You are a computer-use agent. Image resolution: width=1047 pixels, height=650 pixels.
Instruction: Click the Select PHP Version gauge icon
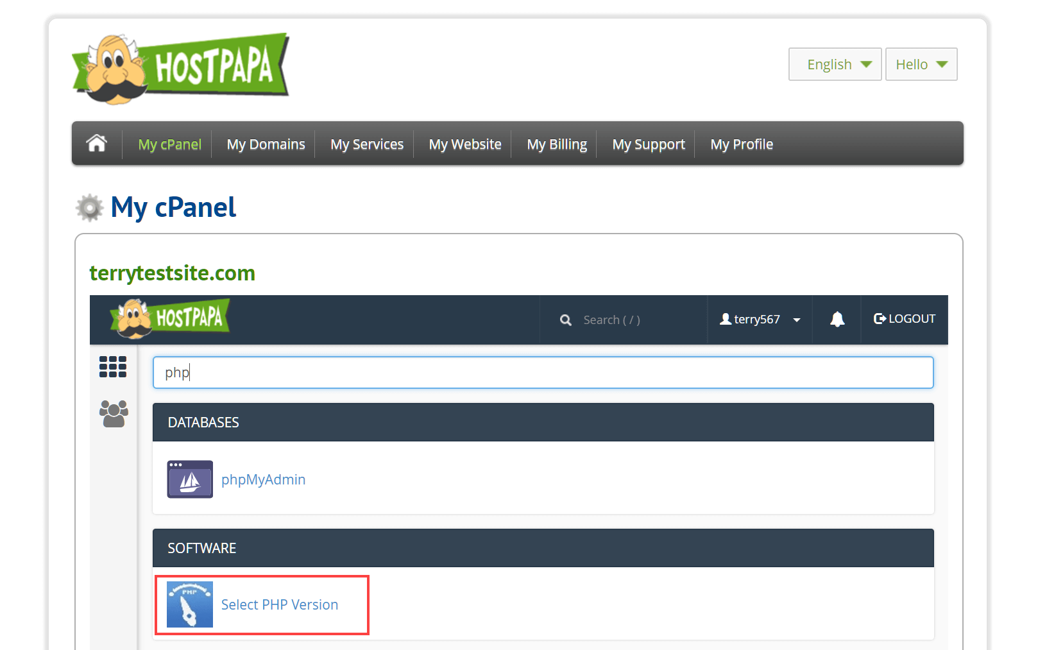(190, 604)
